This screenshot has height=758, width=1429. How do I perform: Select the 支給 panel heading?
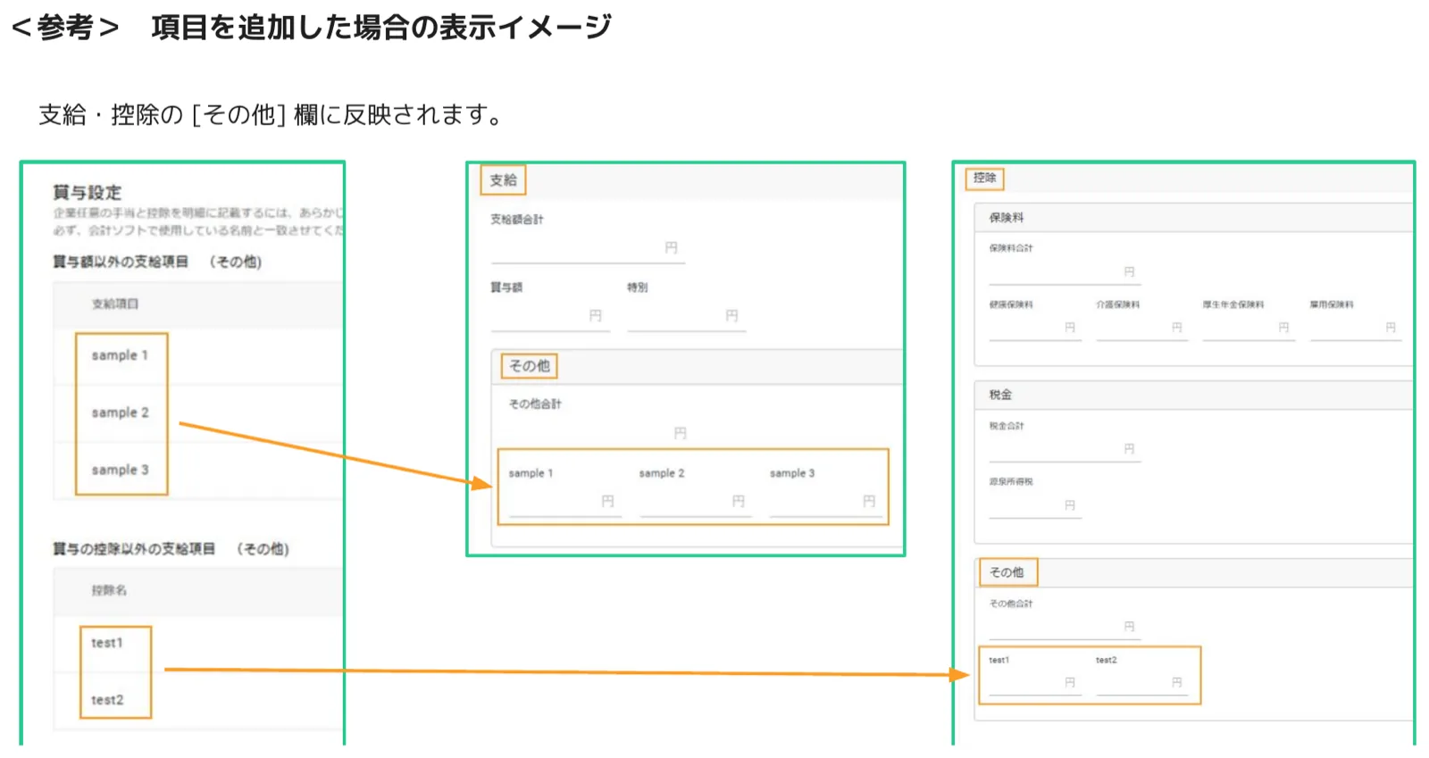tap(504, 180)
